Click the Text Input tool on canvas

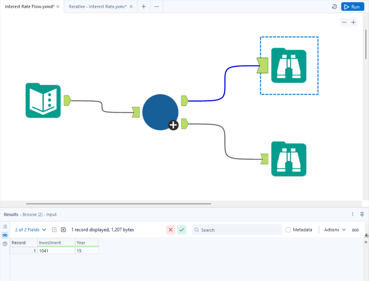pos(43,101)
